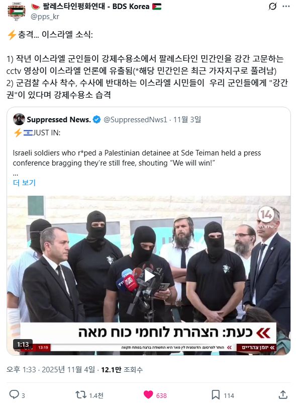Click the Grok icon at top right
Screen dimensions: 296x405
[272, 6]
